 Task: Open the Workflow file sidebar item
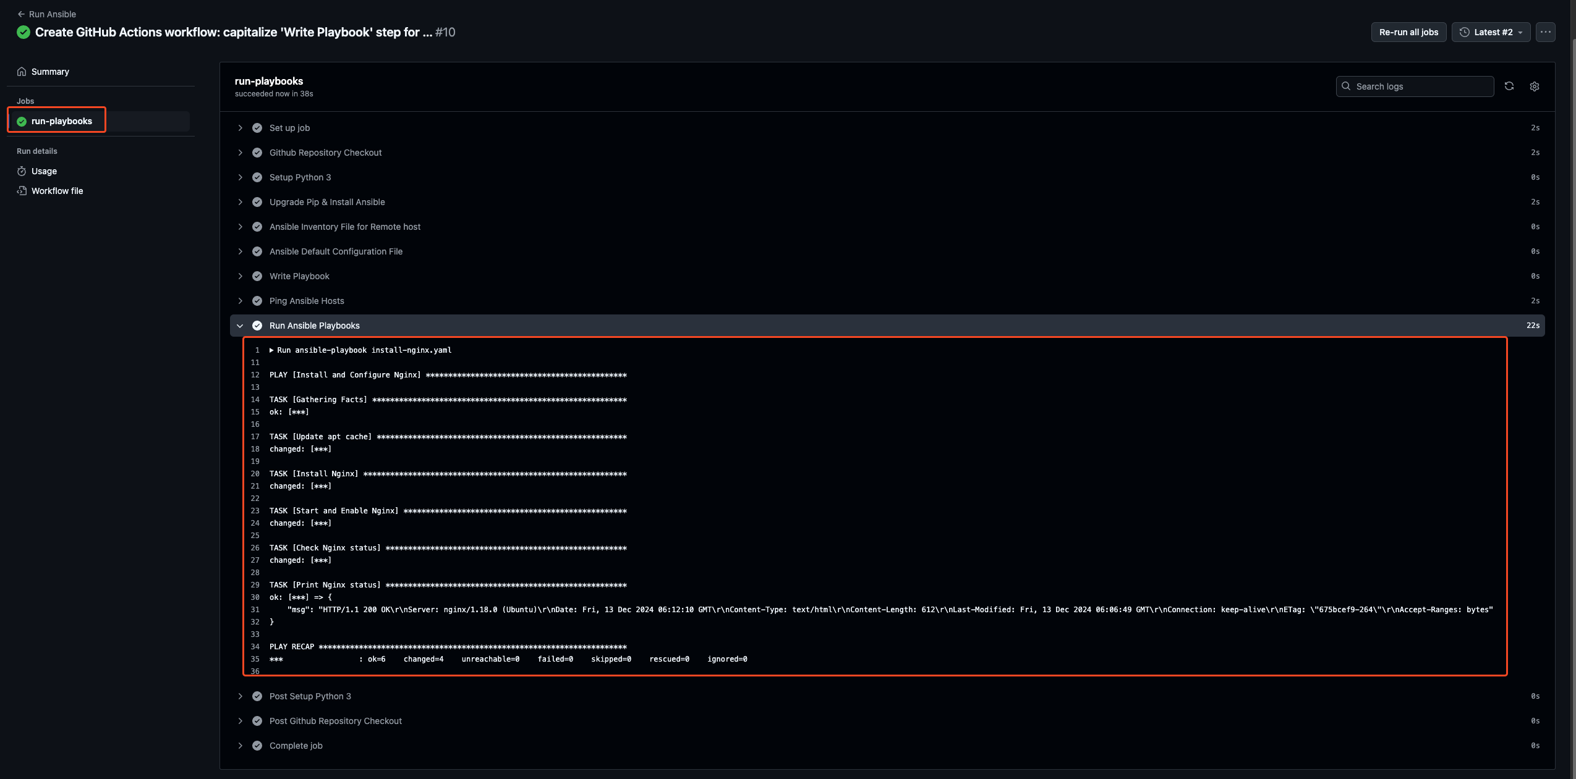57,191
